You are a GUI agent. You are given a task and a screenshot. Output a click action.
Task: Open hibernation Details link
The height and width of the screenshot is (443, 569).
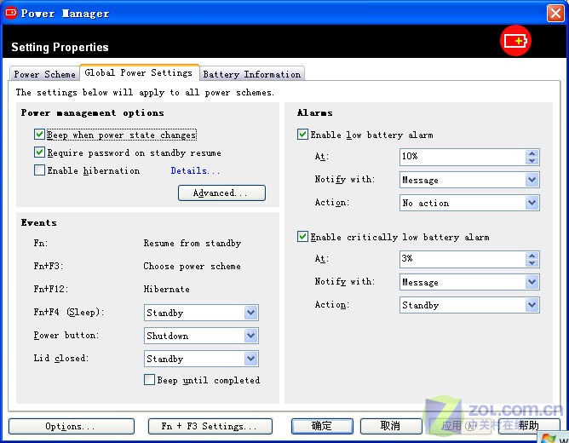tap(195, 170)
